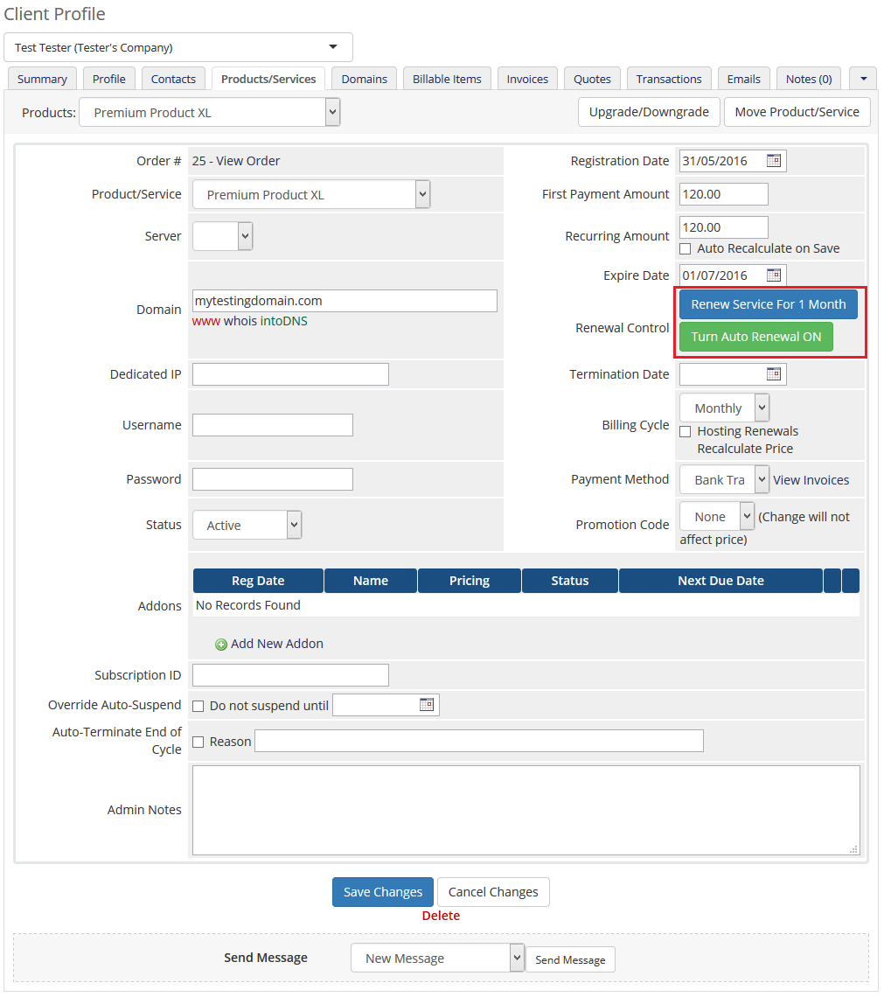Expand the more-tabs arrow after Notes
The image size is (884, 997).
[x=863, y=79]
